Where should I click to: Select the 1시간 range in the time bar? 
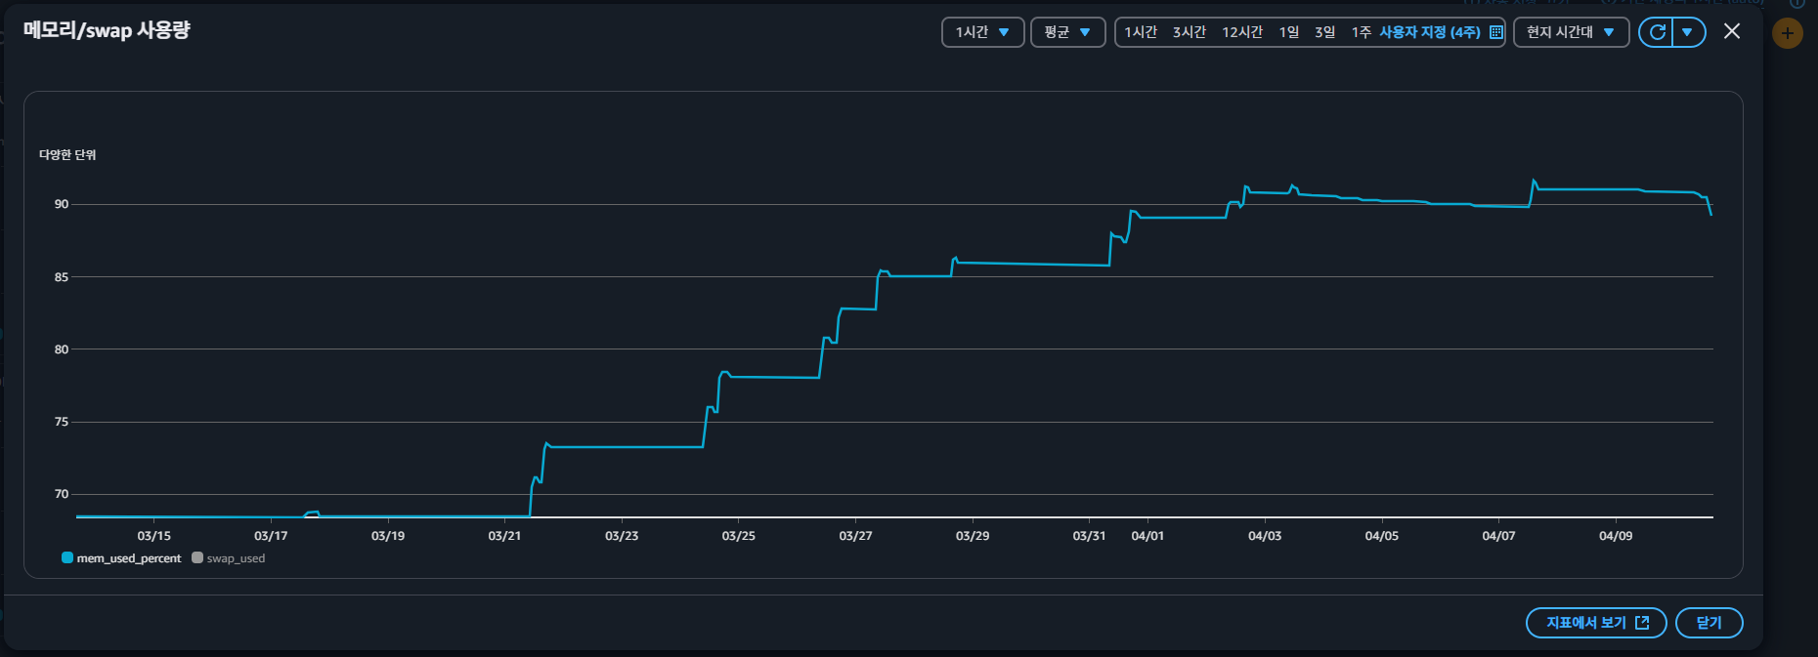(x=1140, y=32)
